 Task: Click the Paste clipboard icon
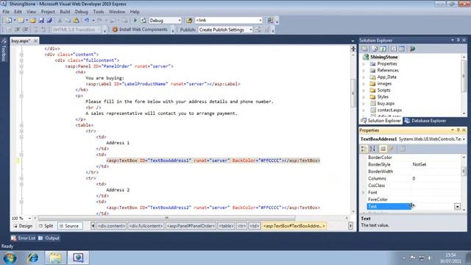[77, 21]
